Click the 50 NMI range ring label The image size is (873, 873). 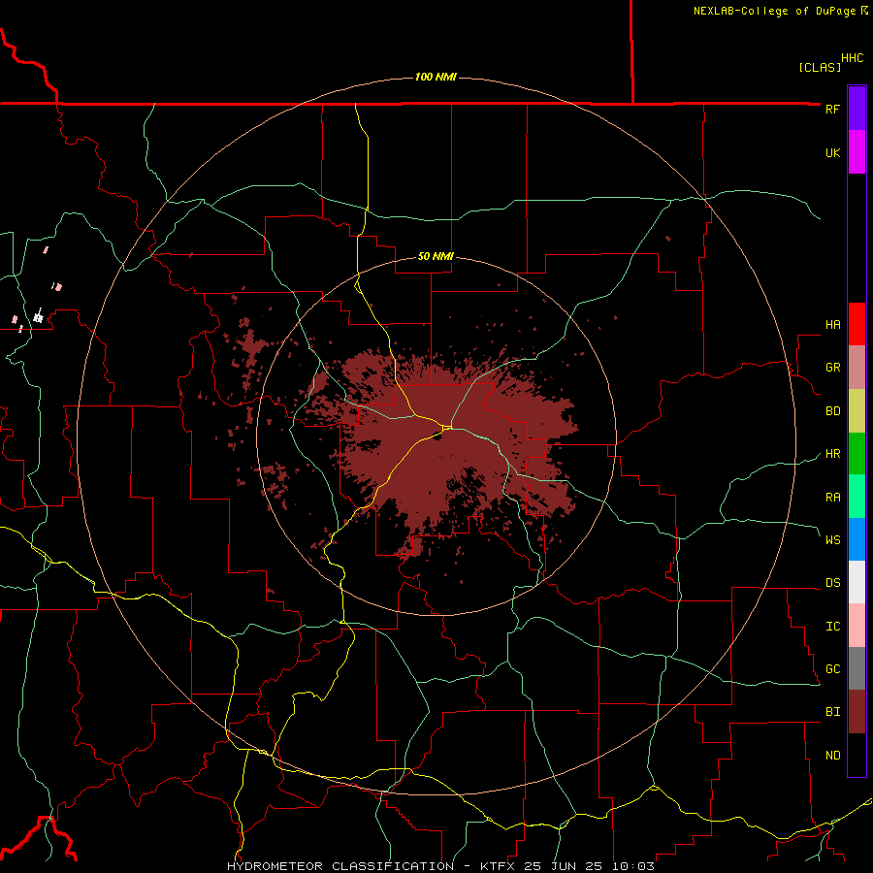point(436,257)
